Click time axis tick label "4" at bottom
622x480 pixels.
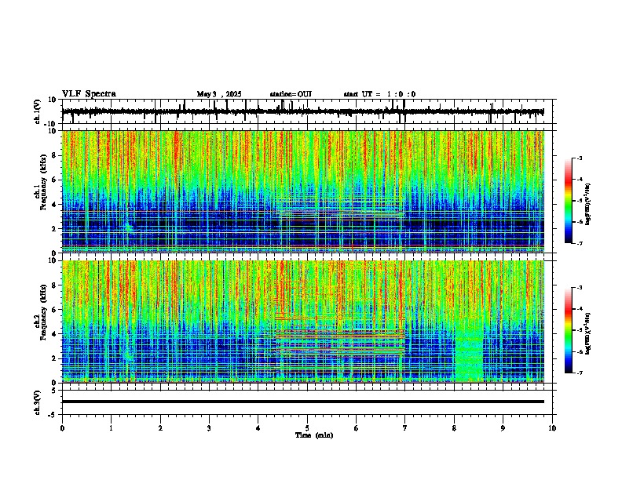[258, 428]
